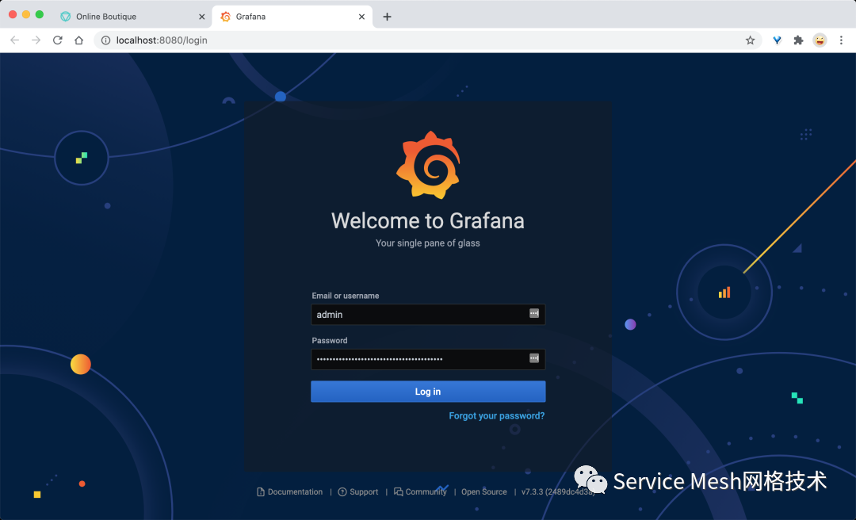Close the Online Boutique tab
856x520 pixels.
coord(201,17)
